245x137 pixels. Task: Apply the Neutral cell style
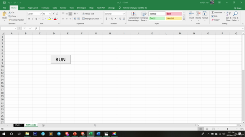click(x=174, y=18)
